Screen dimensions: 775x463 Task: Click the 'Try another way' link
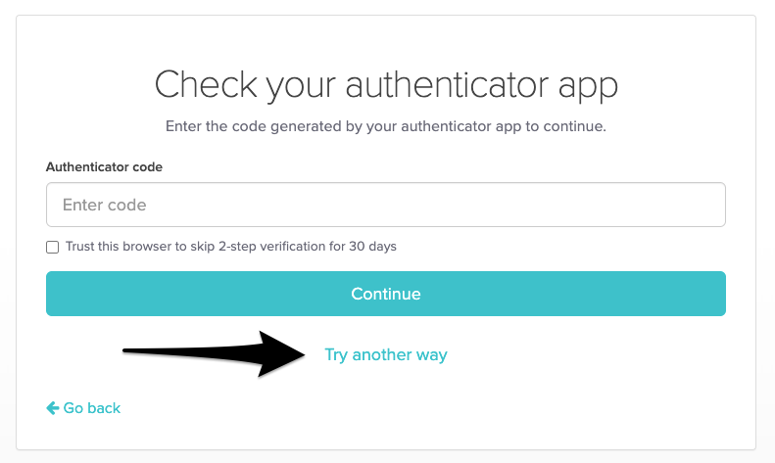(x=385, y=354)
